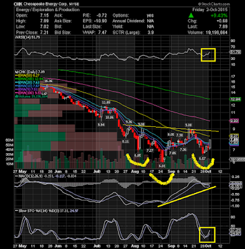Click the Chg value +0.68
The height and width of the screenshot is (249, 245).
click(222, 21)
